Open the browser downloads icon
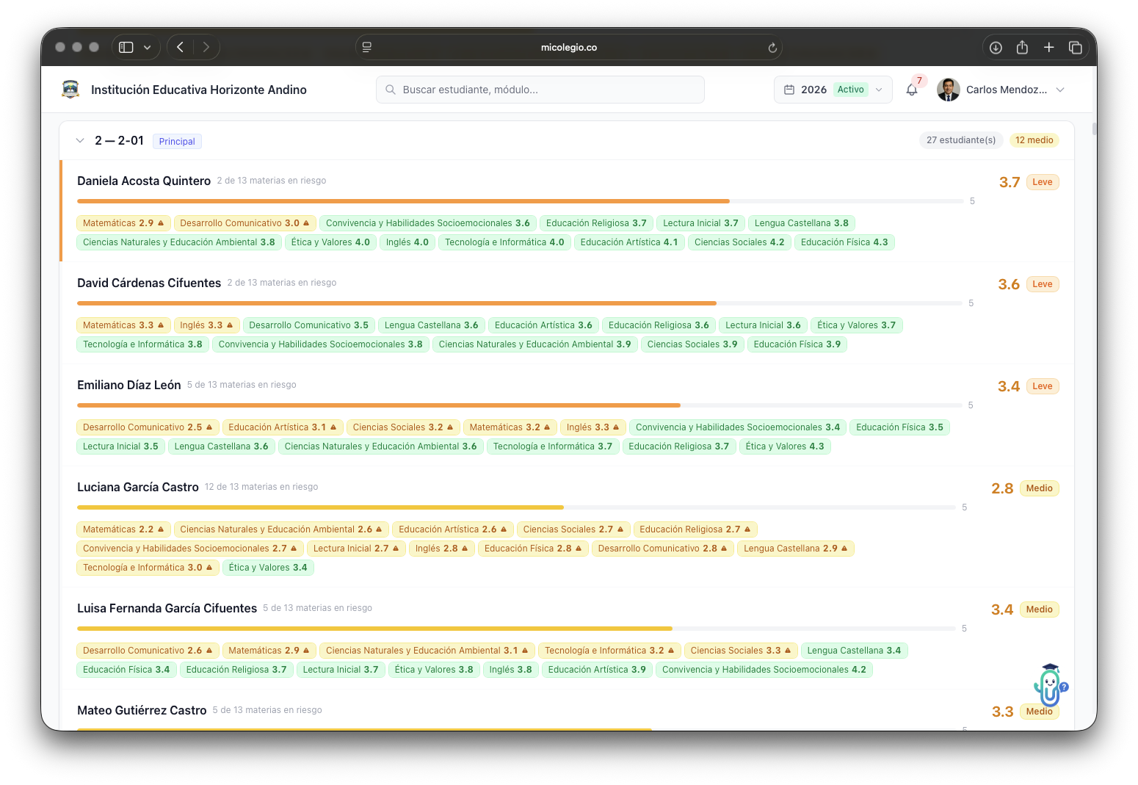This screenshot has height=785, width=1138. click(x=996, y=47)
